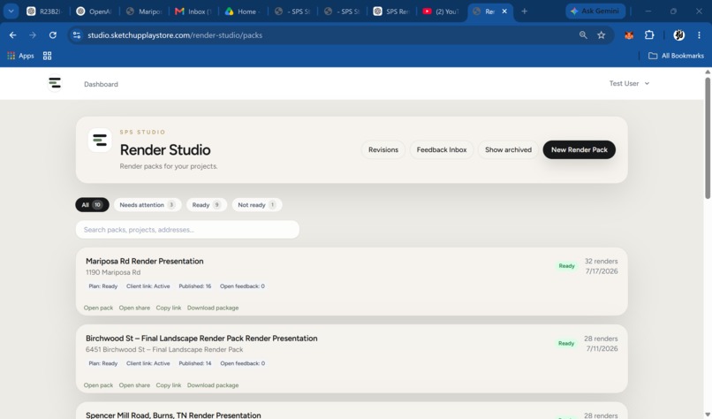Open the Extensions puzzle icon
The image size is (712, 419).
(x=649, y=35)
